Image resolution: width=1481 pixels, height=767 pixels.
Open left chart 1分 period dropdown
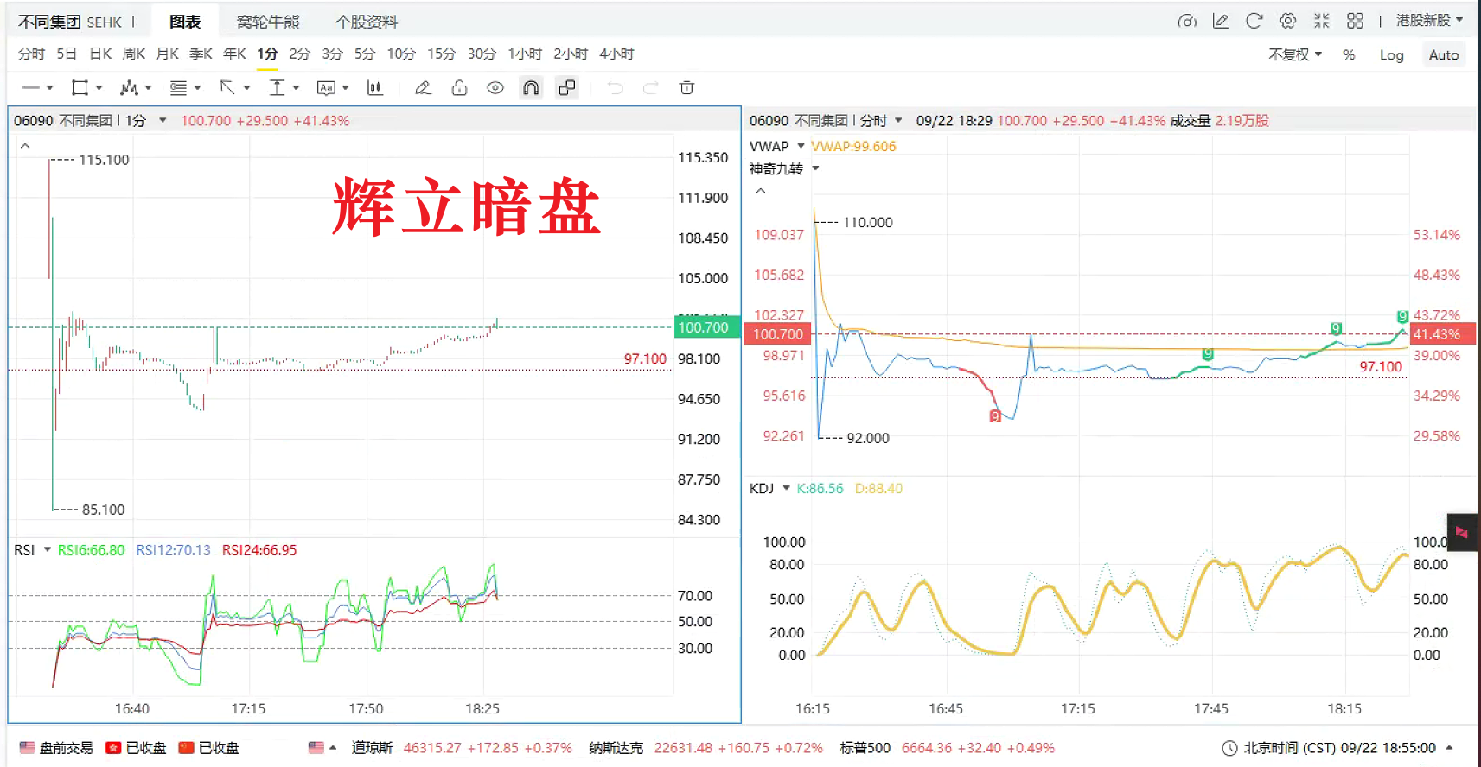(x=163, y=121)
